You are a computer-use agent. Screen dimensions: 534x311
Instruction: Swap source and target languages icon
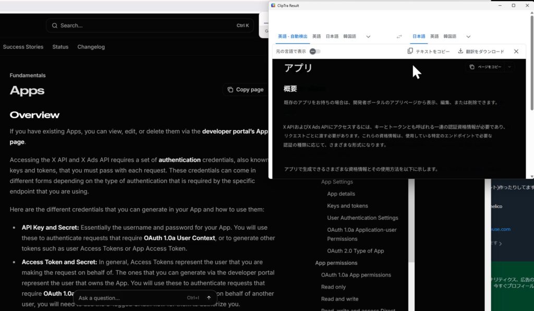[399, 36]
